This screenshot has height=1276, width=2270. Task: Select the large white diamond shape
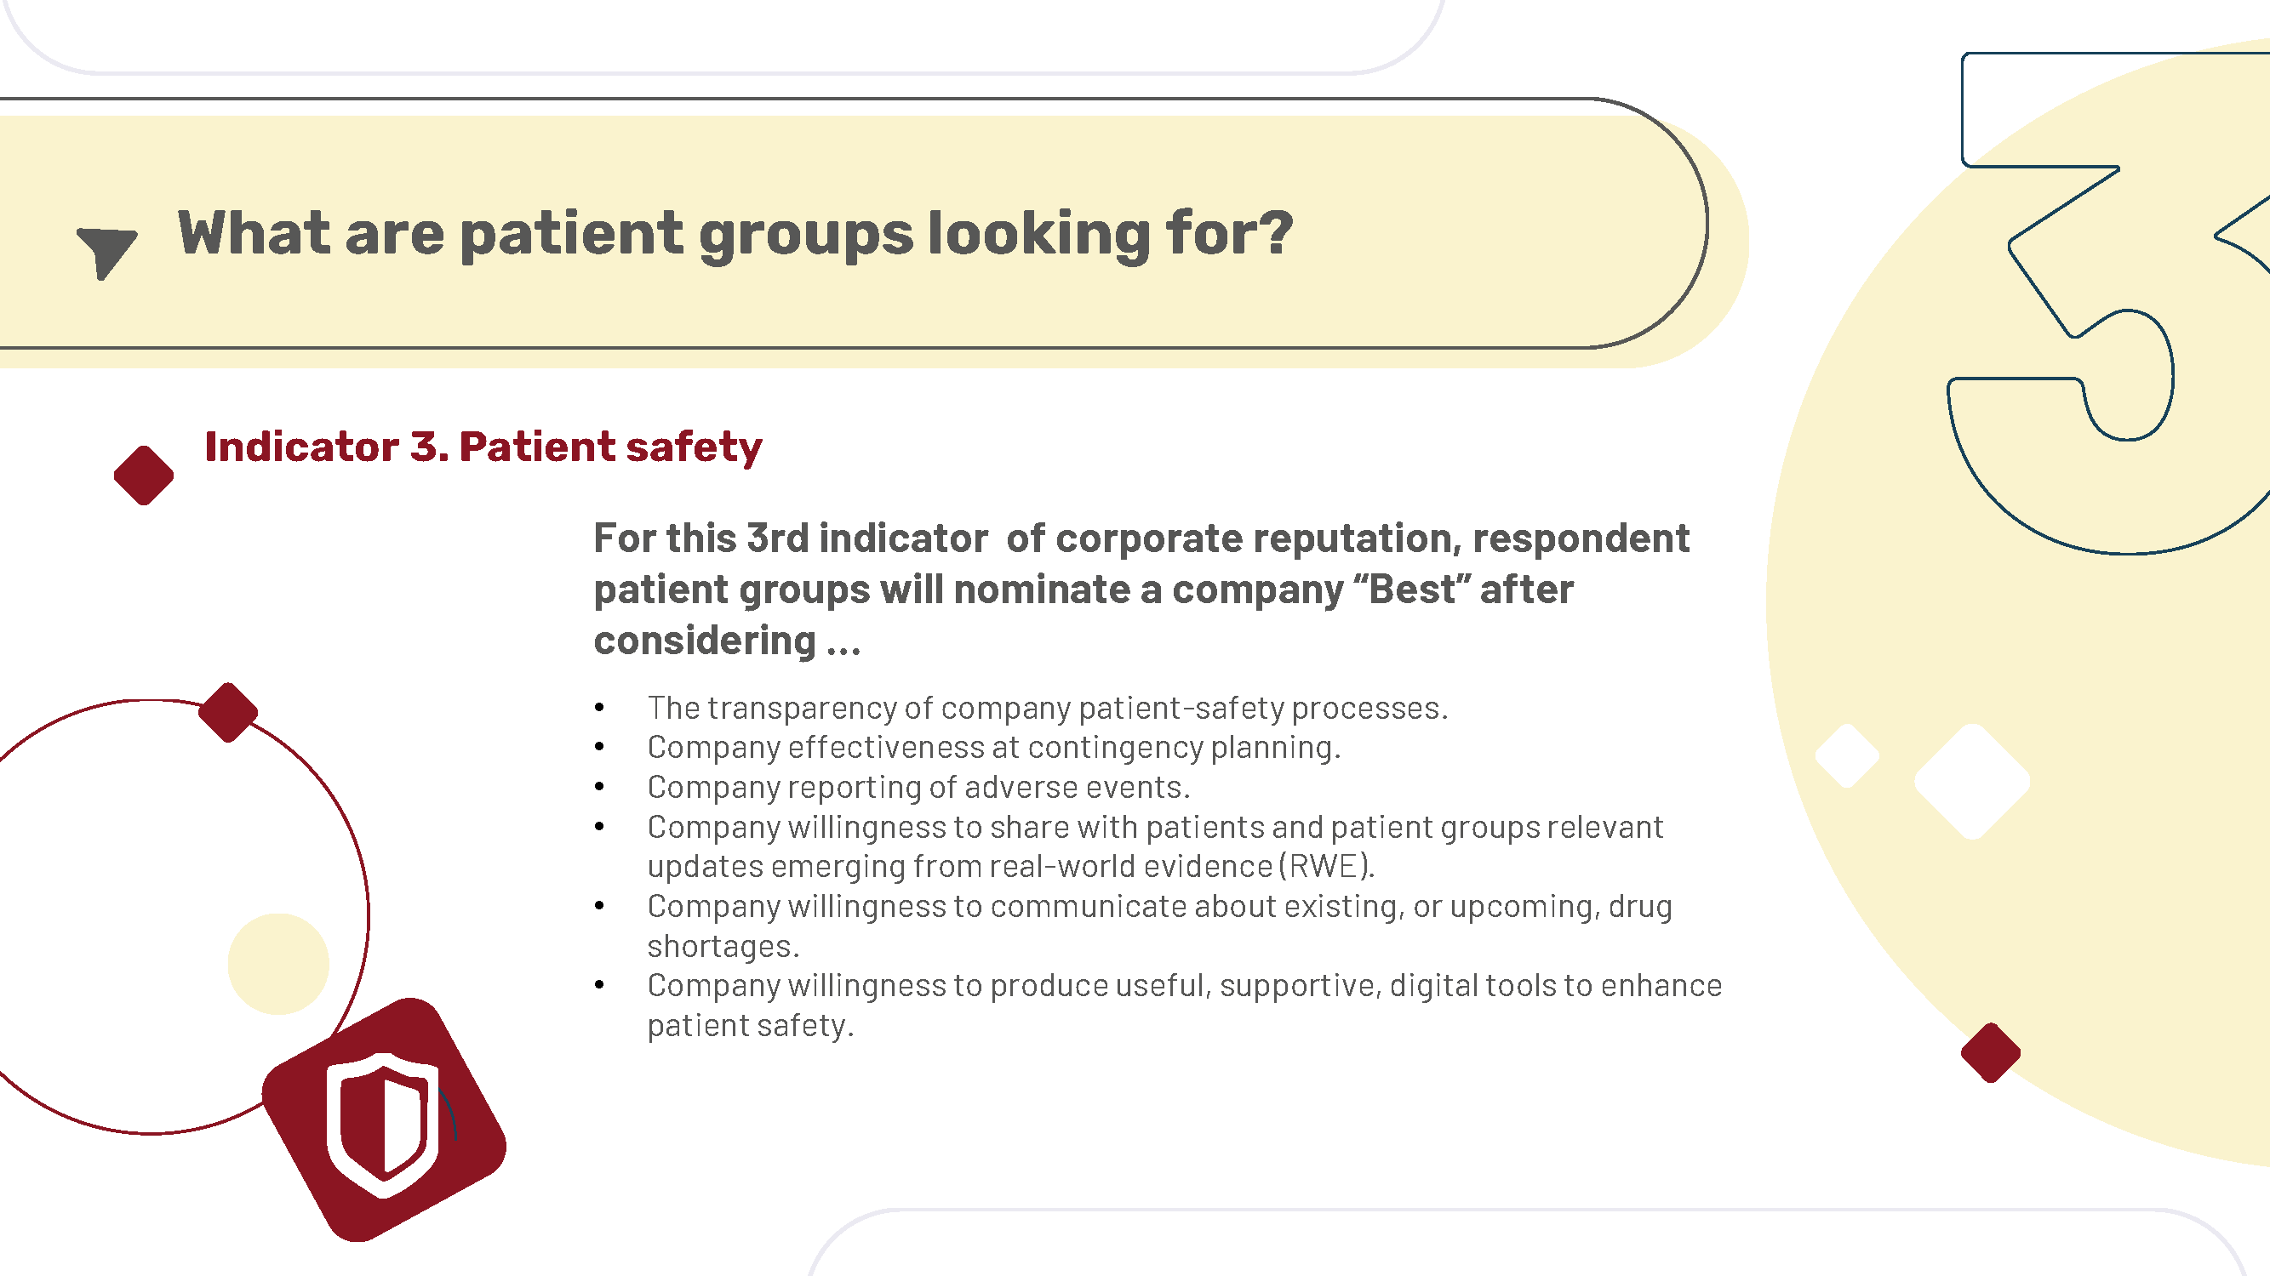coord(1972,781)
